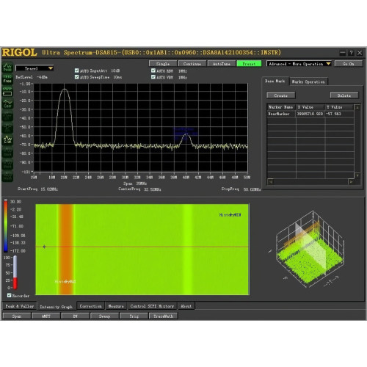The width and height of the screenshot is (367, 367).
Task: Click the Marker Name column header
Action: coord(281,107)
